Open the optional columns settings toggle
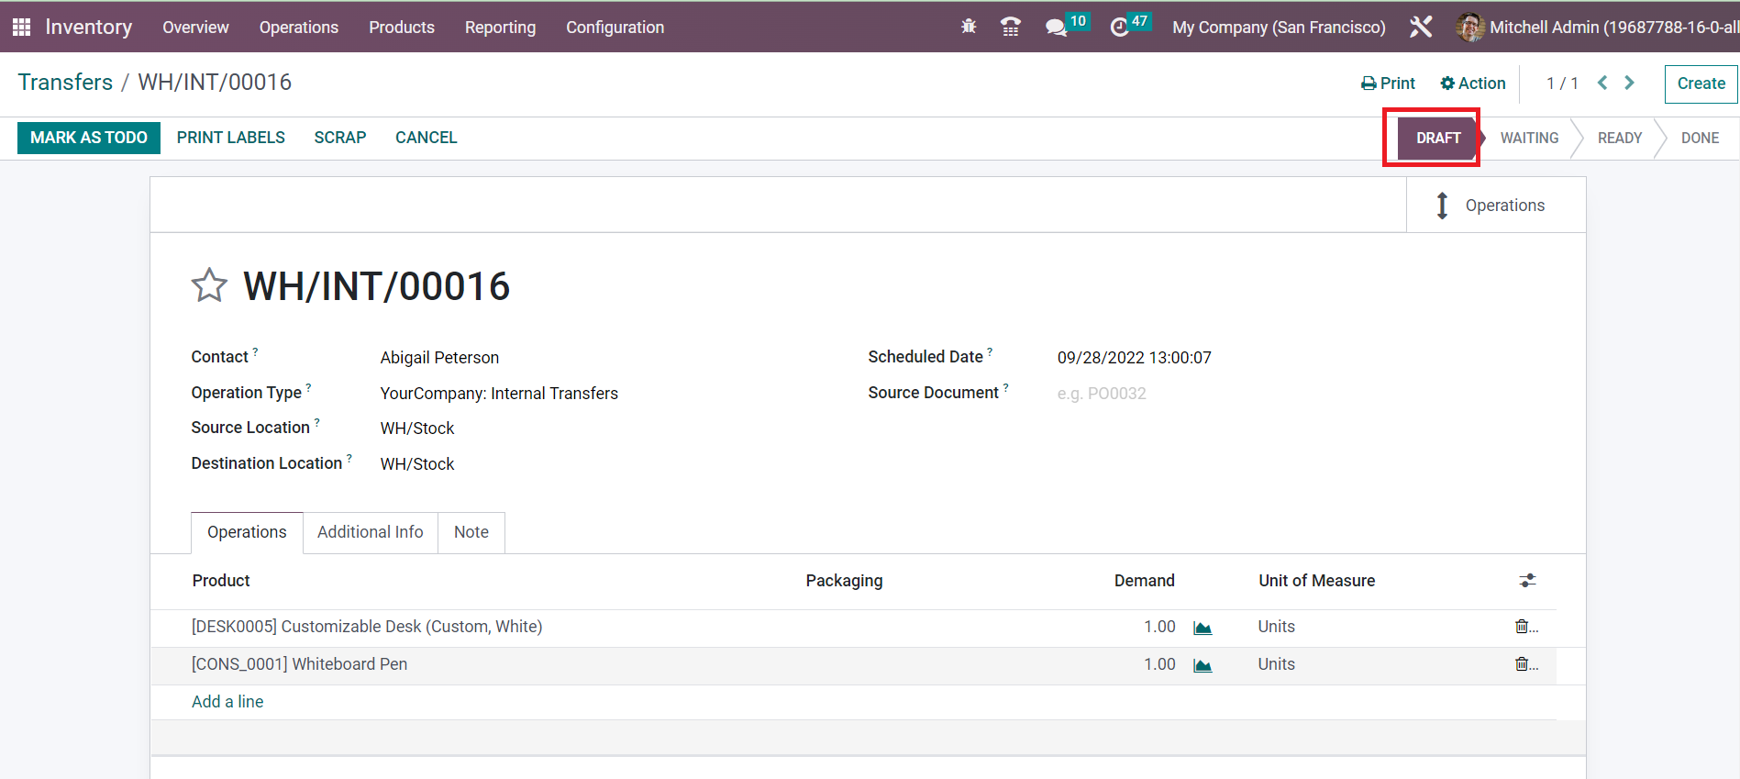The image size is (1740, 779). tap(1527, 581)
